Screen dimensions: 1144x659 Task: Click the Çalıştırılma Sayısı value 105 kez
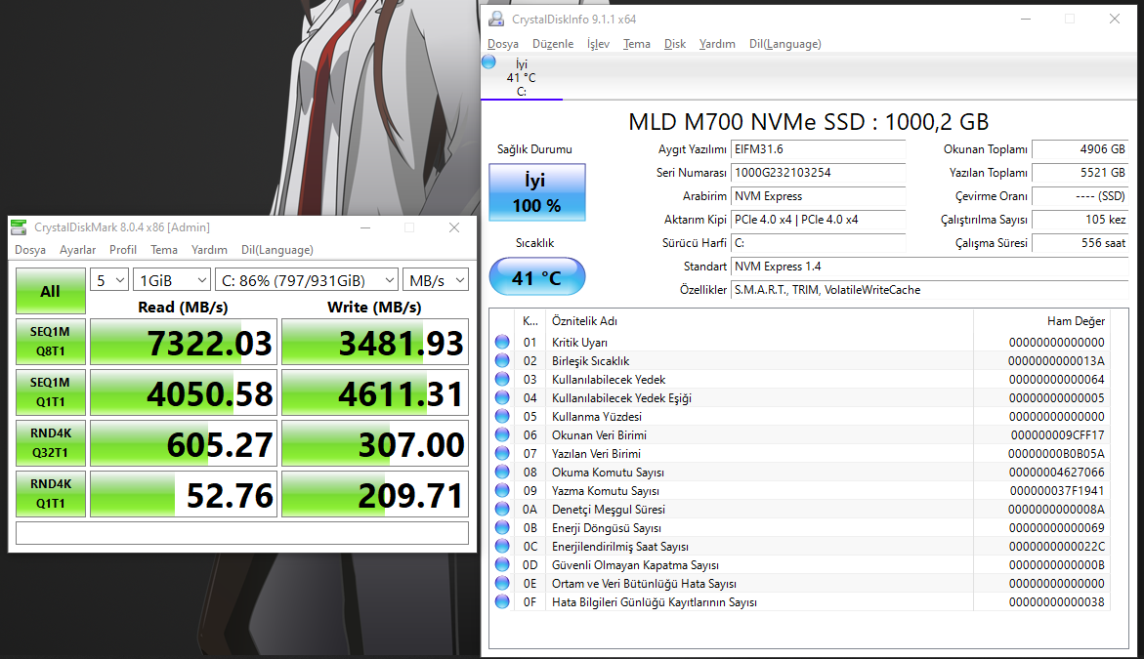[1080, 220]
